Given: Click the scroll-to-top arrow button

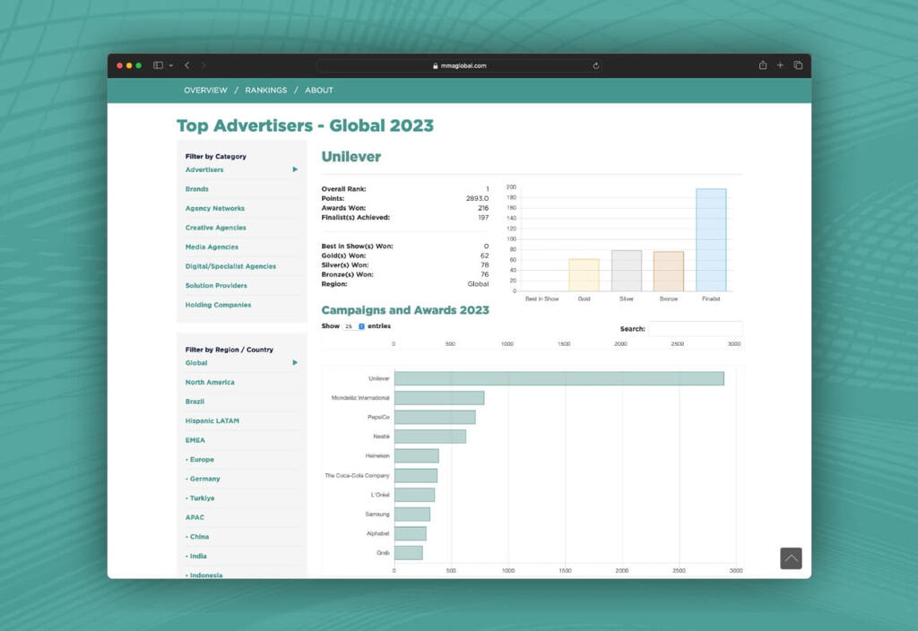Looking at the screenshot, I should pyautogui.click(x=791, y=558).
